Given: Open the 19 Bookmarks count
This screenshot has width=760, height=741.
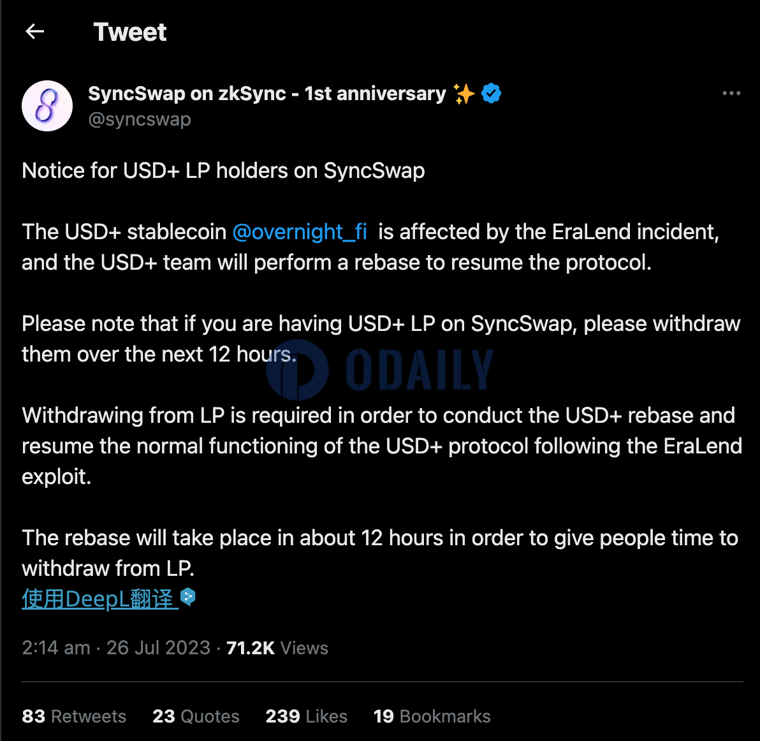Looking at the screenshot, I should 432,716.
